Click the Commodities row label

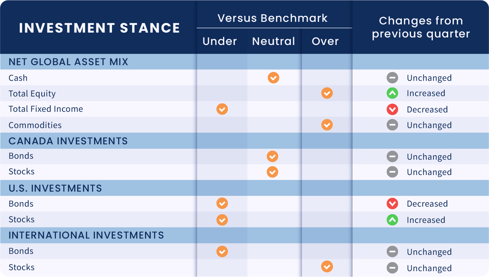click(35, 125)
